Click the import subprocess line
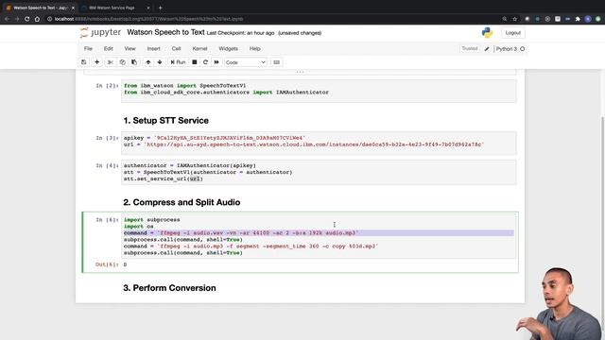This screenshot has width=605, height=340. point(151,220)
